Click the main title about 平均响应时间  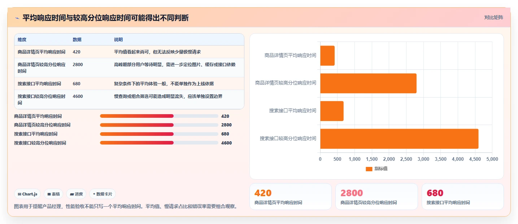click(105, 18)
